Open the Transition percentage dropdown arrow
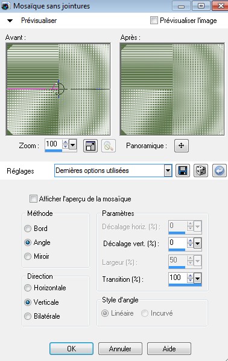Screen dimensions: 228x361 point(197,279)
